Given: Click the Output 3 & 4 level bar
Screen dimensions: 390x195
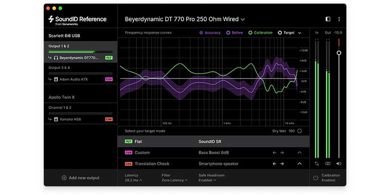Looking at the screenshot, I should point(80,74).
